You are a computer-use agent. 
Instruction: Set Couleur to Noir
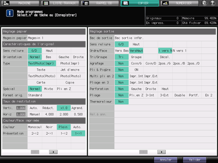[49, 127]
